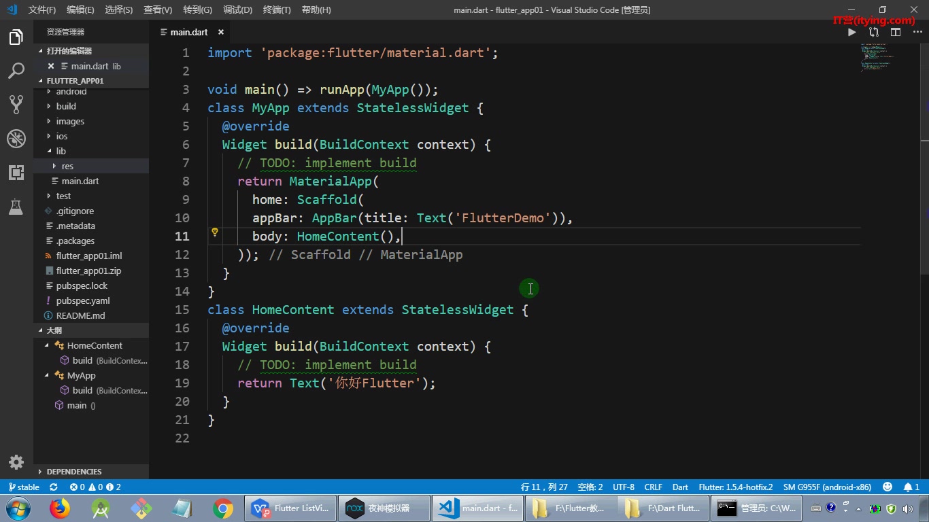Collapse the outline section

point(91,330)
